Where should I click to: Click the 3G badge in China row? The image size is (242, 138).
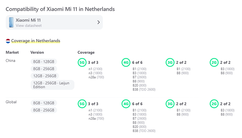tap(170, 63)
